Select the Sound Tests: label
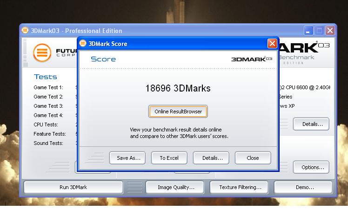Image resolution: width=348 pixels, height=223 pixels. [48, 143]
